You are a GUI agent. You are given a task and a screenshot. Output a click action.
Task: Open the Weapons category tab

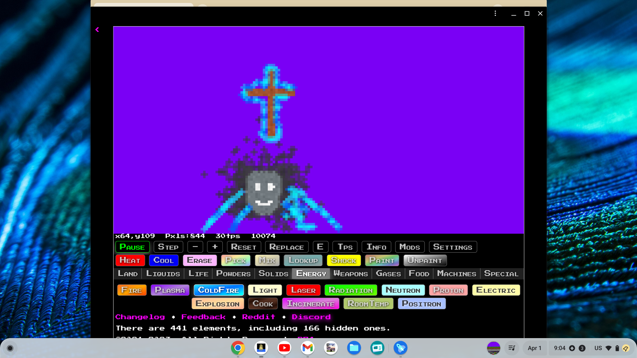pos(351,273)
